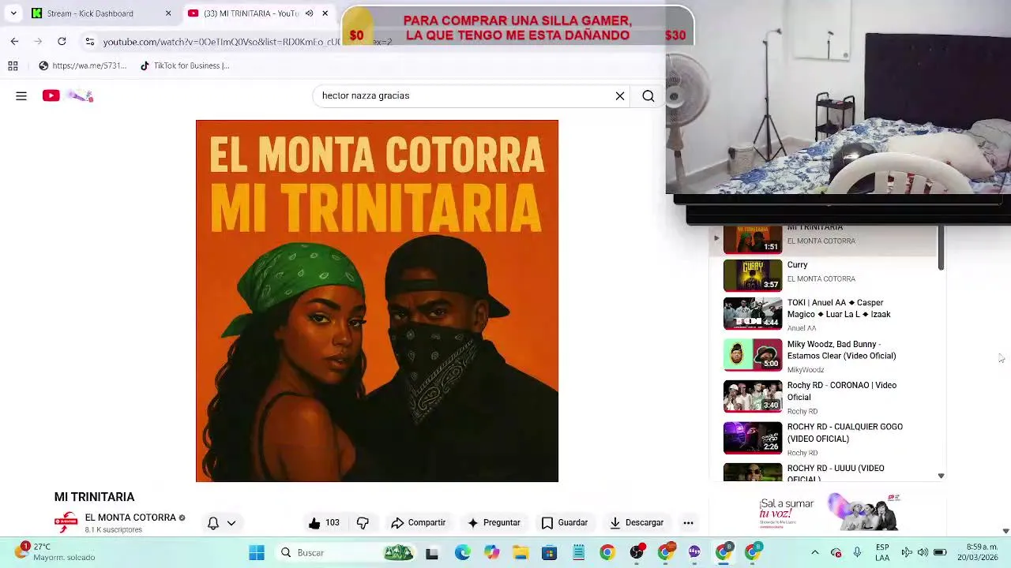Open Notepad from taskbar
The width and height of the screenshot is (1011, 568).
(578, 553)
